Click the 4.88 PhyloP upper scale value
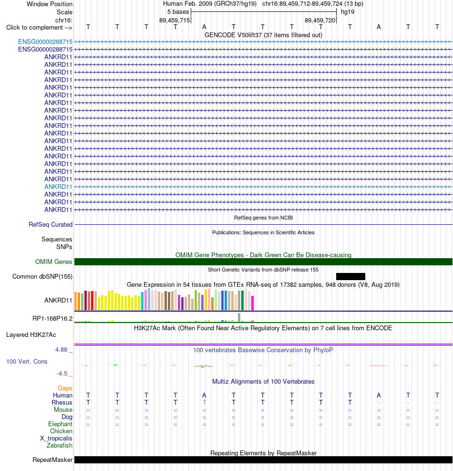Screen dimensions: 453x471 pyautogui.click(x=61, y=350)
